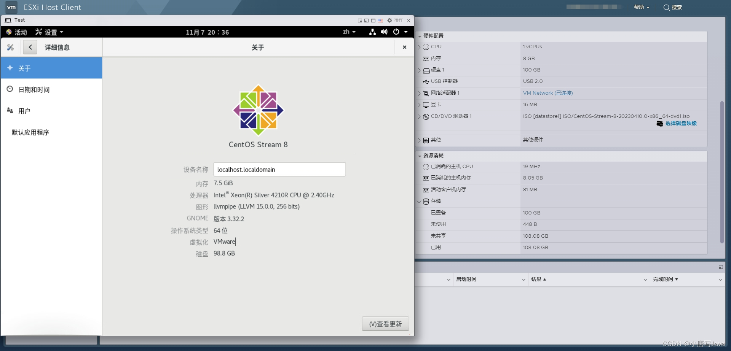The width and height of the screenshot is (731, 351).
Task: Click the power icon in GNOME top bar
Action: coord(396,32)
